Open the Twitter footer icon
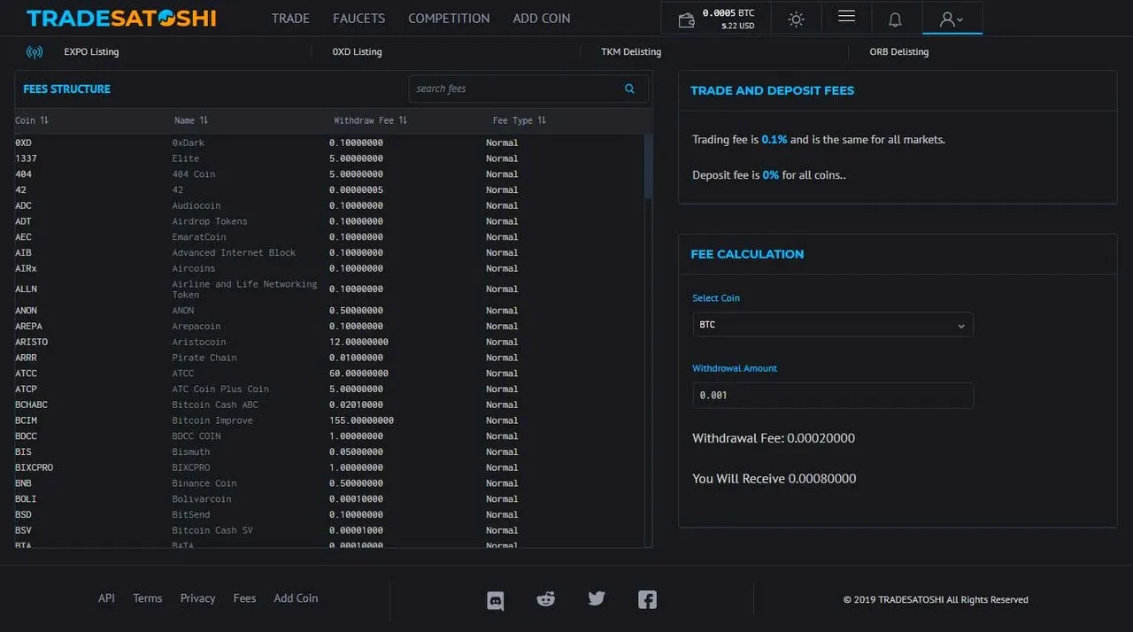 click(597, 599)
